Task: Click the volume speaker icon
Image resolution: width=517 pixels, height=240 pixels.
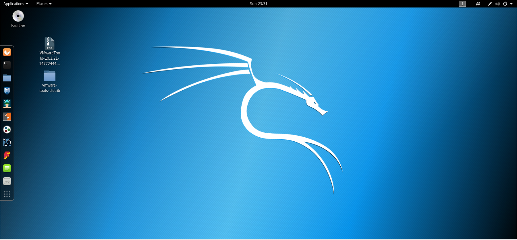Action: (497, 4)
